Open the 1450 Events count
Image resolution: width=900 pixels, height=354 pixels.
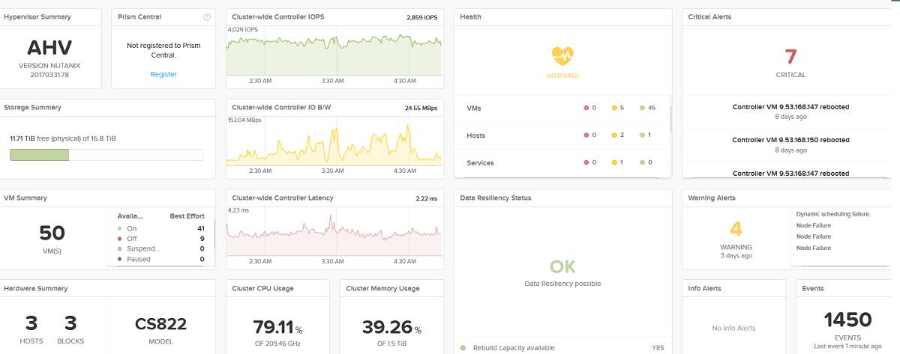[x=847, y=320]
